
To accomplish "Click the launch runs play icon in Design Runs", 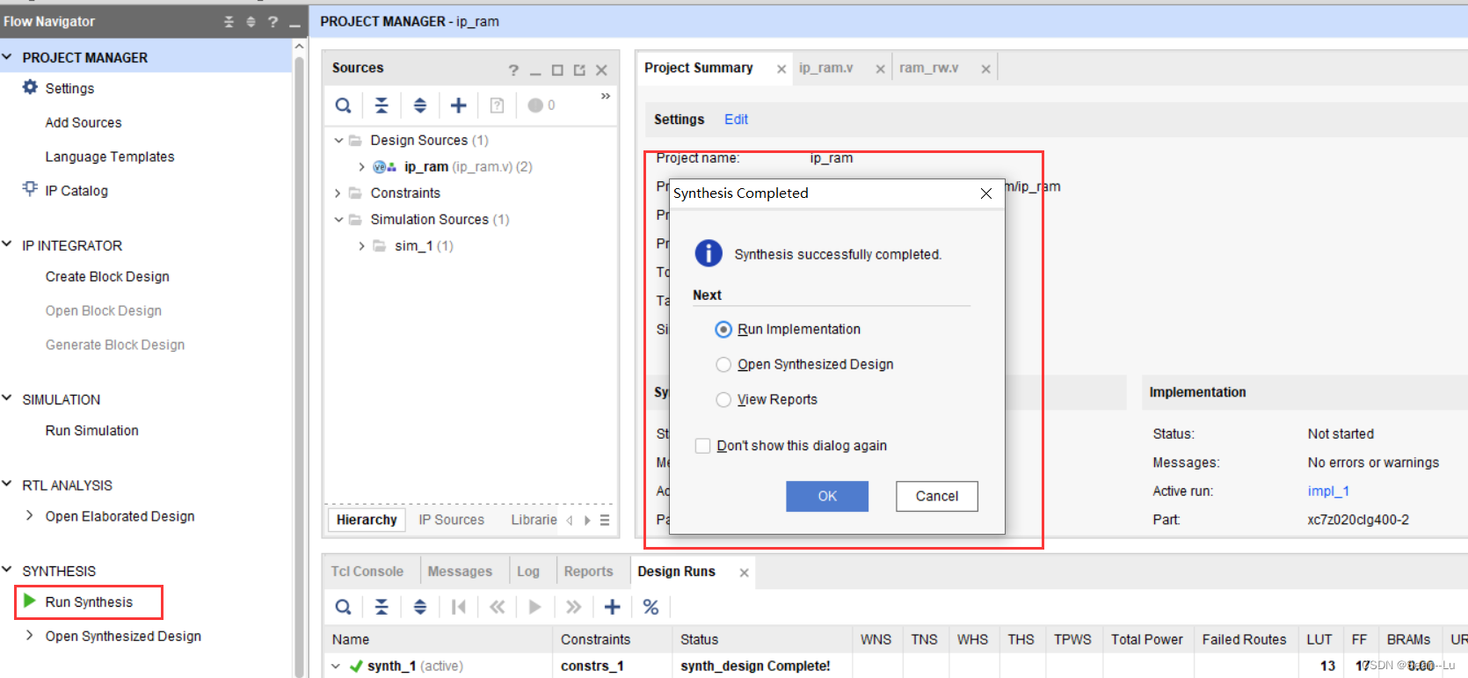I will 534,607.
